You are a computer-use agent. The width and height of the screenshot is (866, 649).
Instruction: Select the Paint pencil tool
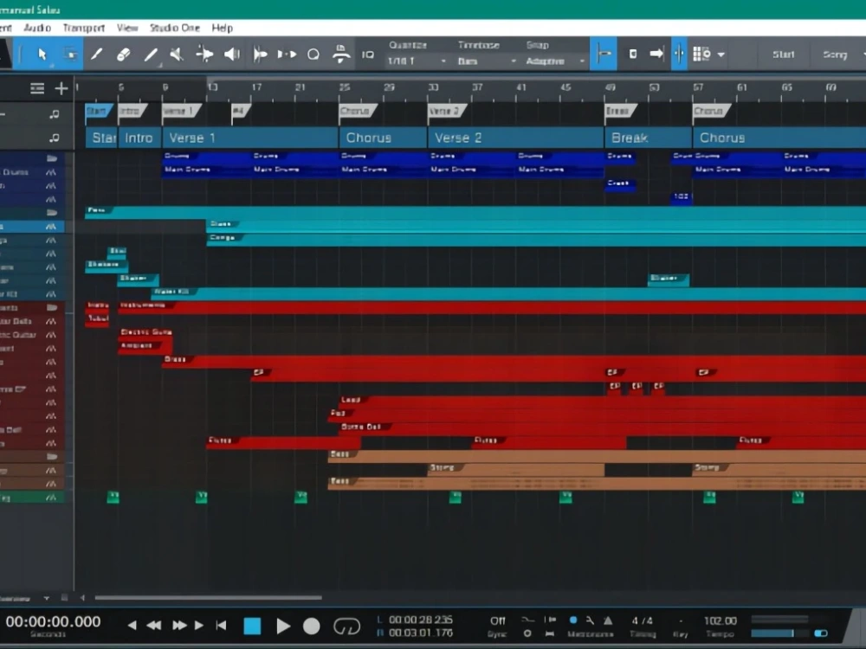pos(97,54)
